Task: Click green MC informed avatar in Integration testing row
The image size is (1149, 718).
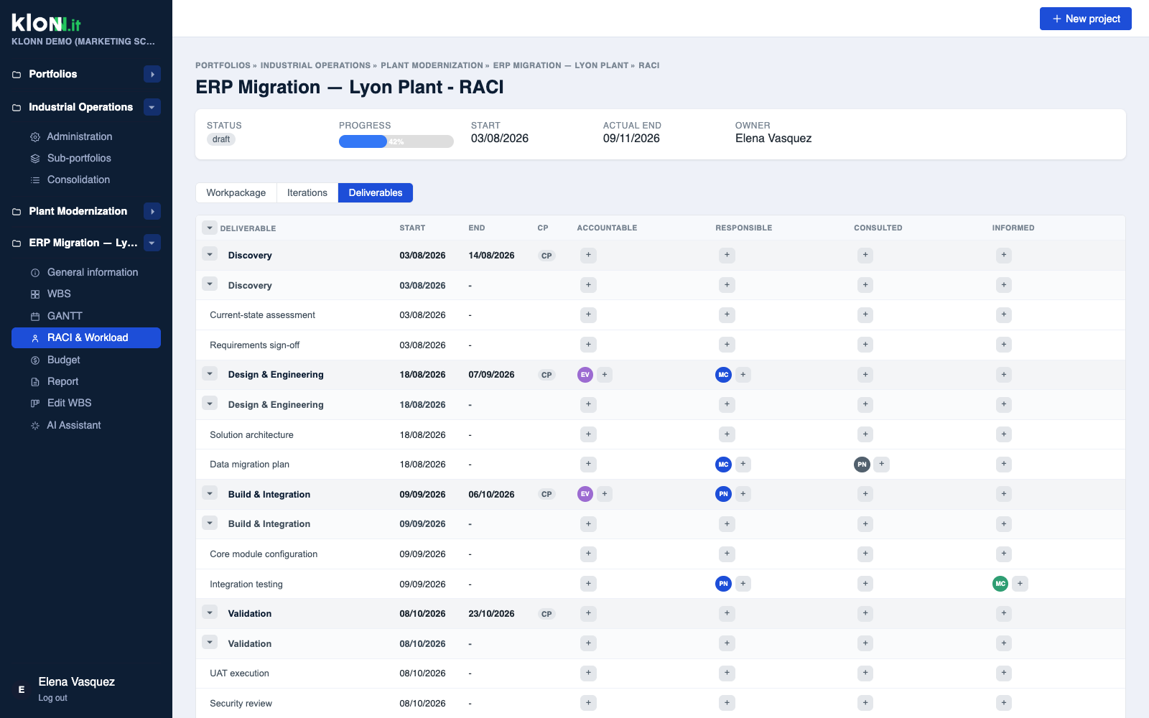Action: 1000,584
